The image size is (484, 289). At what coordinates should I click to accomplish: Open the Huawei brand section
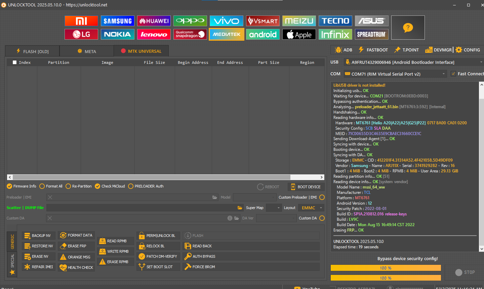click(x=154, y=21)
